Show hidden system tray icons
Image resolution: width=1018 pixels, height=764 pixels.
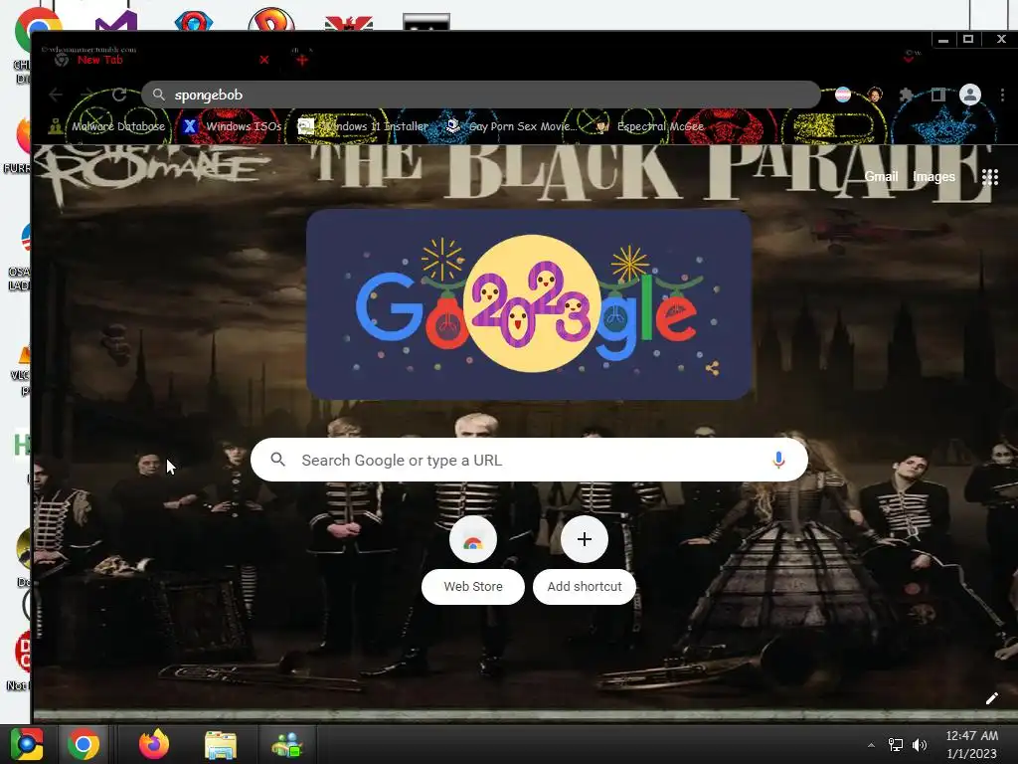(871, 745)
